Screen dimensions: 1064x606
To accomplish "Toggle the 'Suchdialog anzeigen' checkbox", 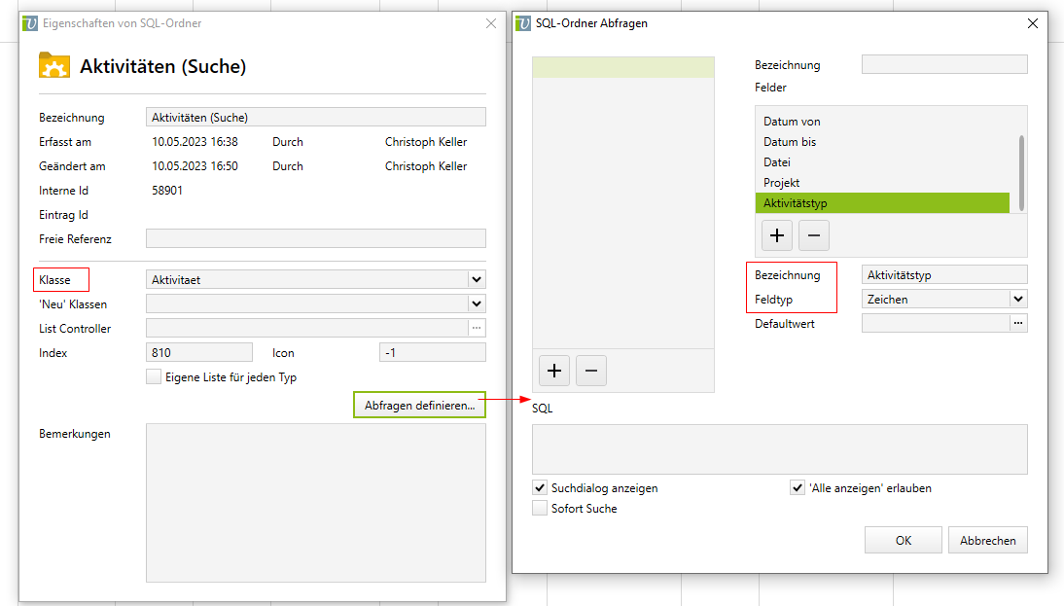I will [540, 488].
